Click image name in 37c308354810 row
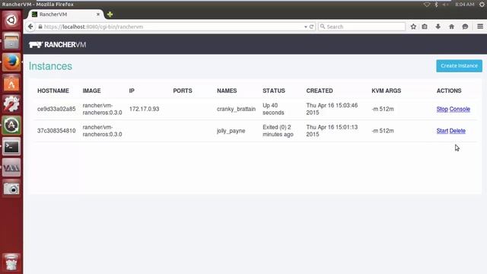The width and height of the screenshot is (487, 274). point(102,131)
